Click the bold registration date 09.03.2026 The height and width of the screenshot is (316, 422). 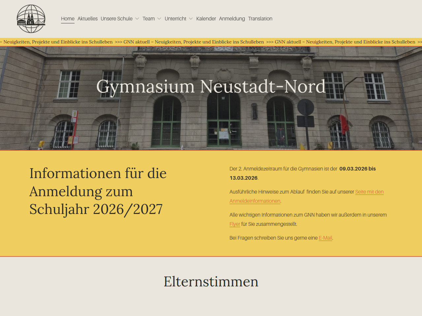(x=353, y=169)
